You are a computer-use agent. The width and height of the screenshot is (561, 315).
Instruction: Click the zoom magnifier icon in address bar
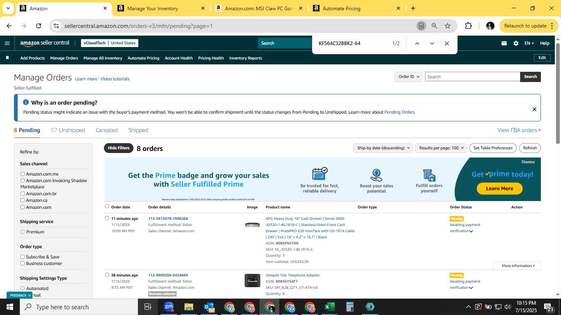(434, 26)
